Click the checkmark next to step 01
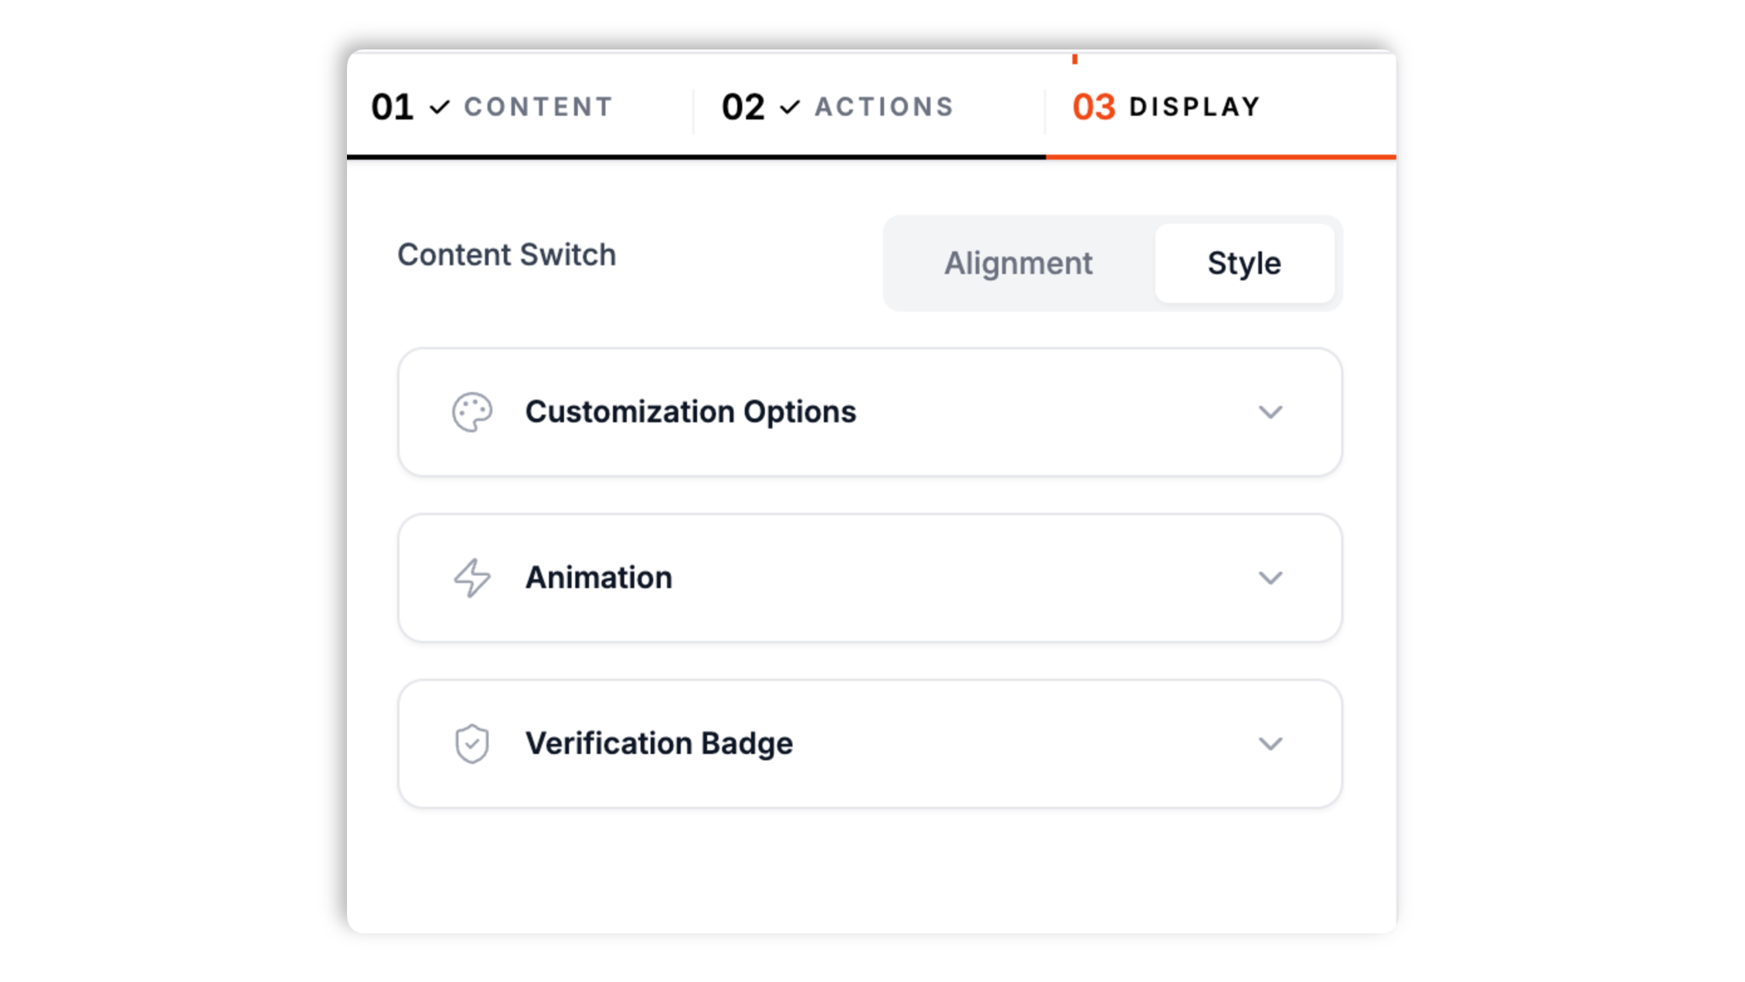The height and width of the screenshot is (982, 1745). pyautogui.click(x=440, y=107)
